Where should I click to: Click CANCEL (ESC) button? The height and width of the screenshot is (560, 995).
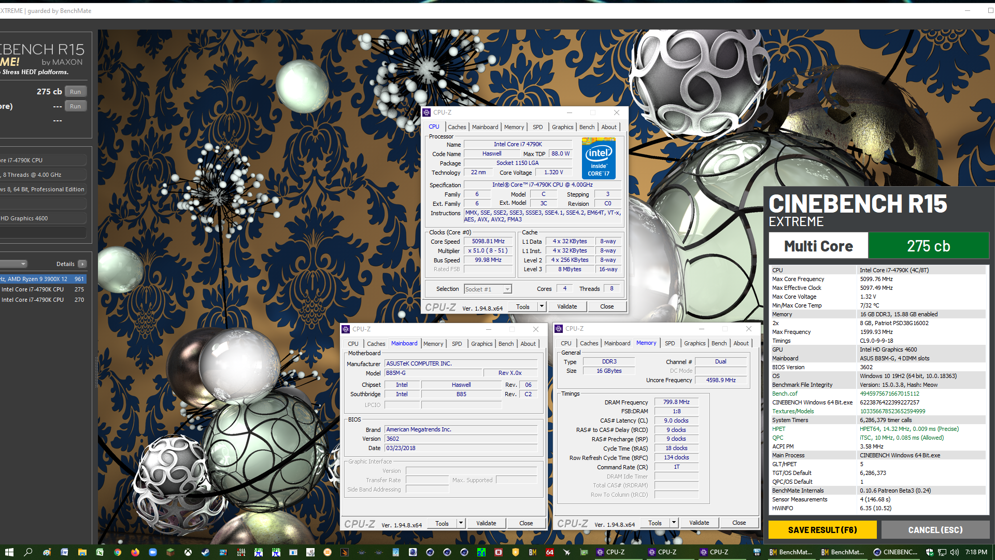[935, 530]
